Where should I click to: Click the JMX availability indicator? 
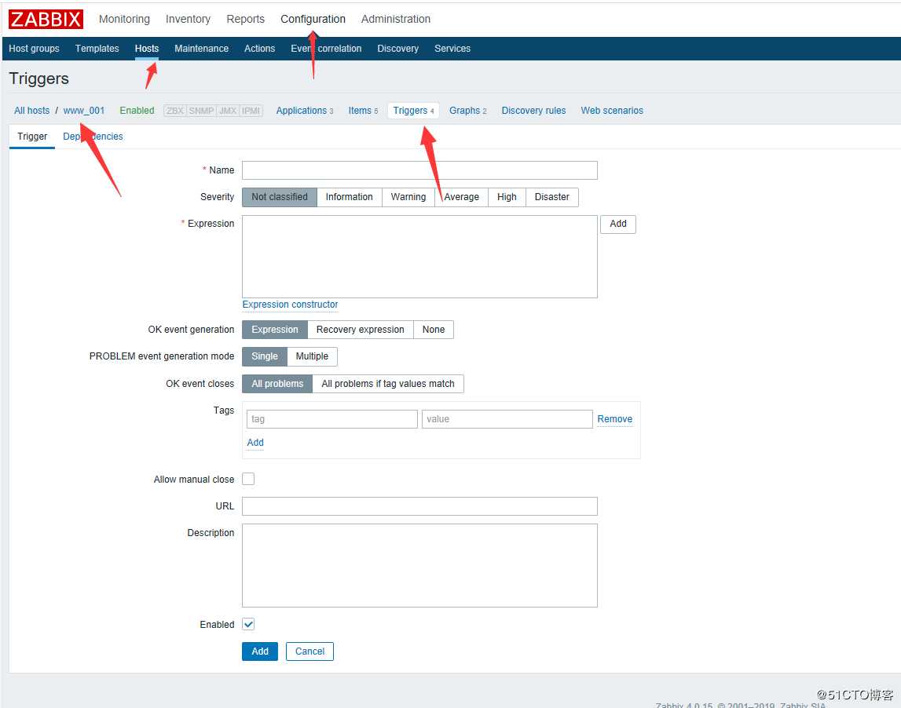click(x=228, y=111)
